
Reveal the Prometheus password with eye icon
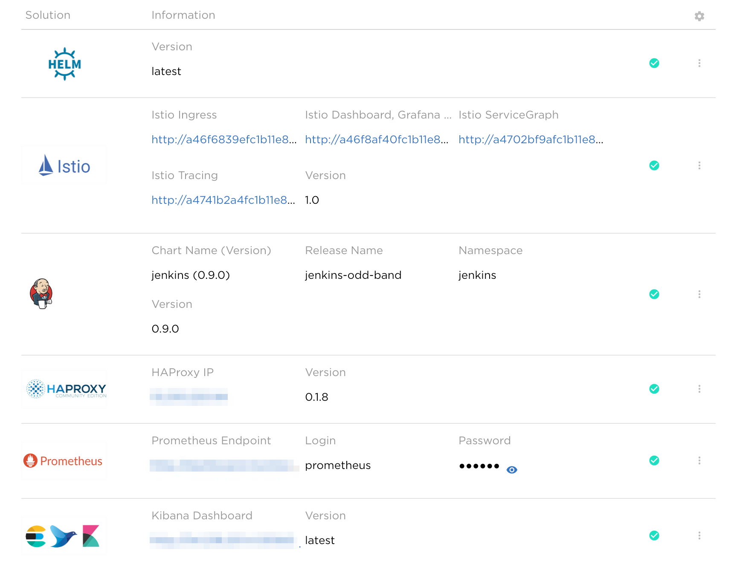512,470
